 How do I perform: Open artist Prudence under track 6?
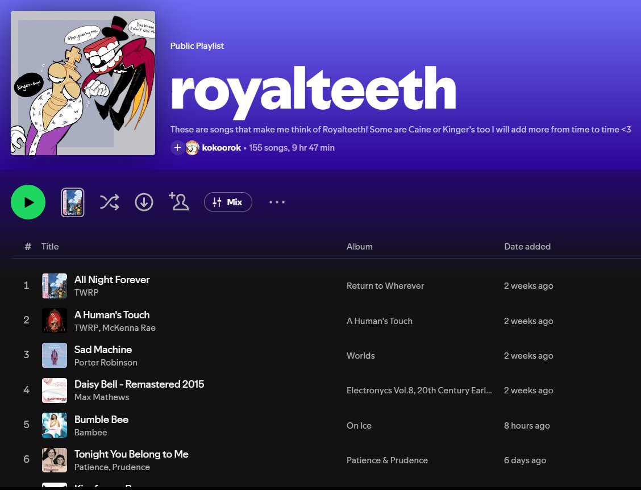(x=131, y=467)
